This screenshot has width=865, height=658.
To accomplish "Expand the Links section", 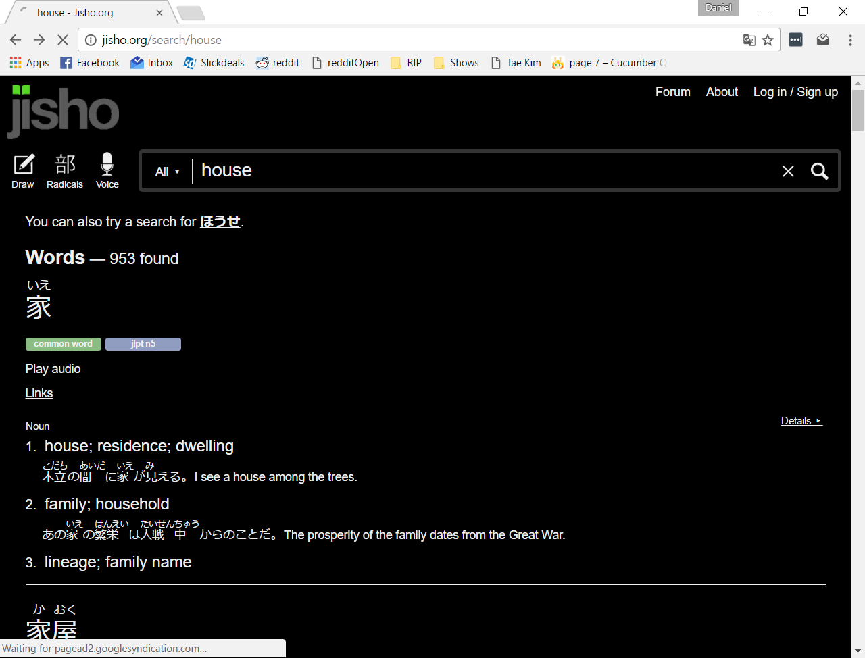I will [x=39, y=393].
